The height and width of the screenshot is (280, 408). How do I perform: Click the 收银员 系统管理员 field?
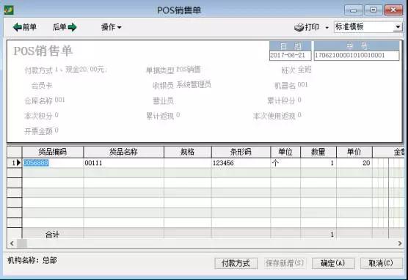pyautogui.click(x=182, y=85)
